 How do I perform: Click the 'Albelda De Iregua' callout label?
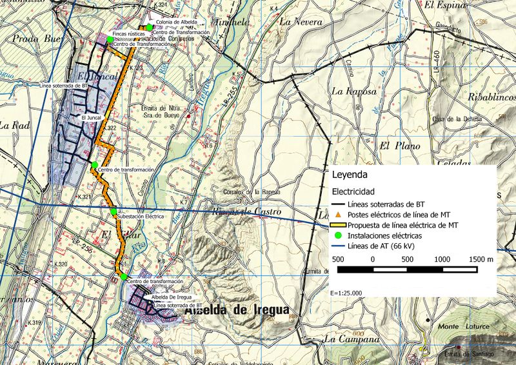click(x=171, y=297)
